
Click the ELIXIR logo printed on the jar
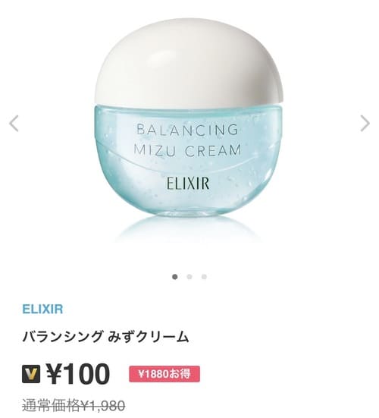[x=188, y=184]
